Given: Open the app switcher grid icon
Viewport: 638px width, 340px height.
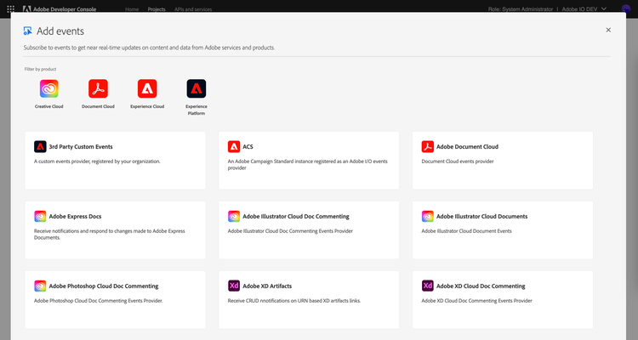Looking at the screenshot, I should point(11,8).
